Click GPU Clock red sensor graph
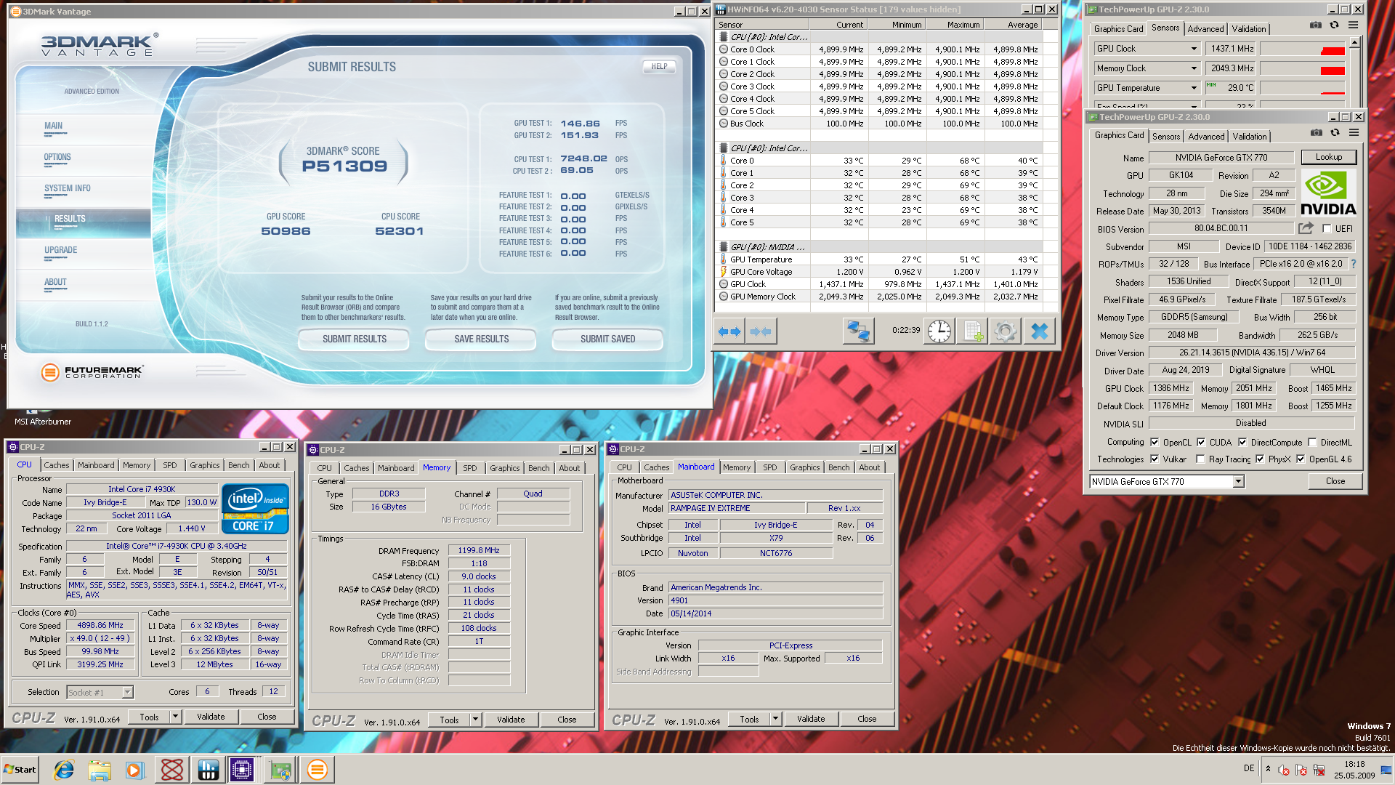Screen dimensions: 1395x785 coord(1302,49)
